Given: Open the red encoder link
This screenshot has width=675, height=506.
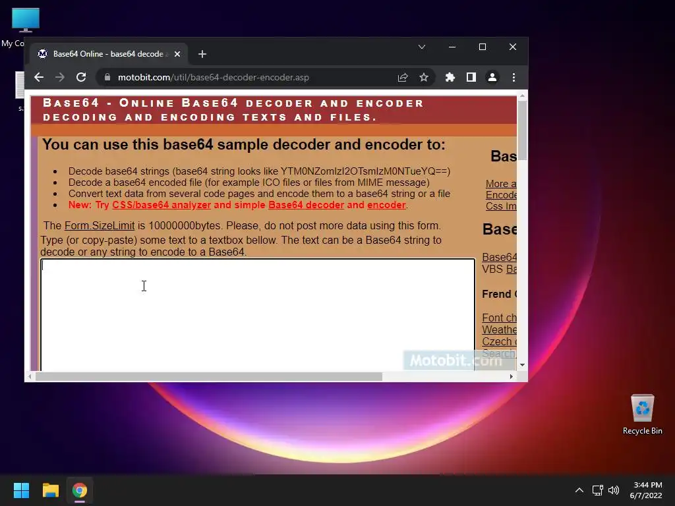Looking at the screenshot, I should [386, 205].
